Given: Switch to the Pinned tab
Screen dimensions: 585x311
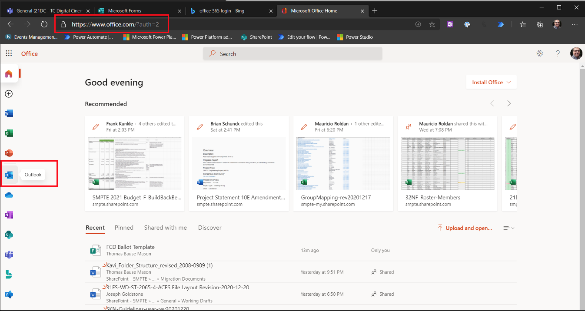Looking at the screenshot, I should coord(124,228).
